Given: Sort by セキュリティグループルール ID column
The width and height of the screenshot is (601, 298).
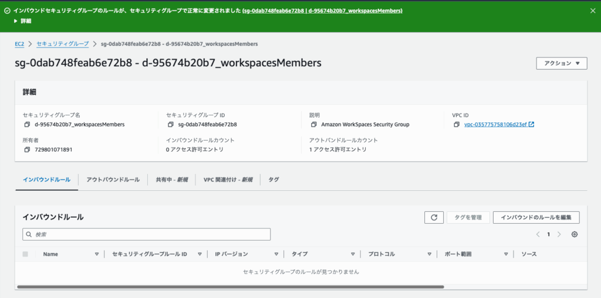Looking at the screenshot, I should pos(200,254).
